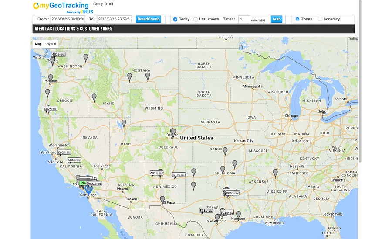The width and height of the screenshot is (392, 239).
Task: Click the pin in southwest Oregon coast
Action: coord(47,93)
